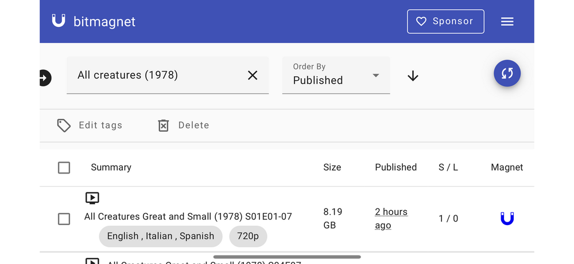Screen dimensions: 574x264
Task: Clear the search query with X
Action: pos(253,75)
